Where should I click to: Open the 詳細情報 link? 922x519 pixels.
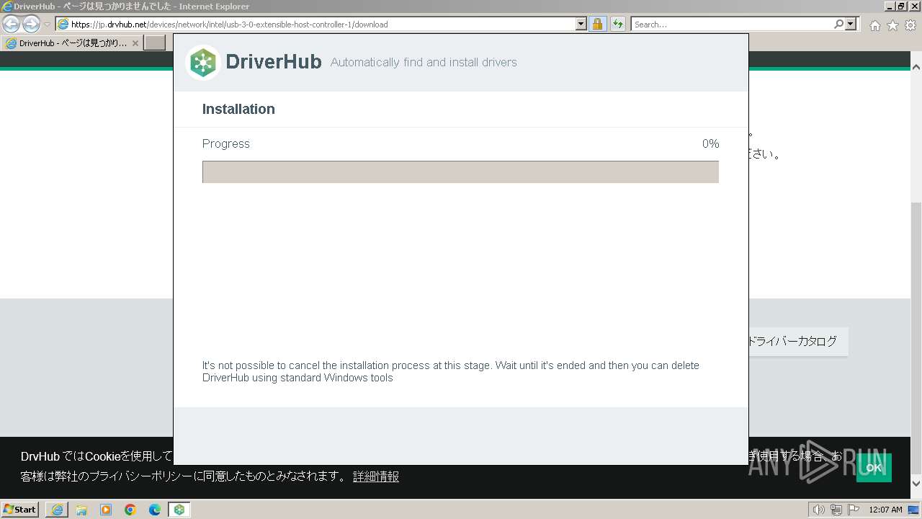376,476
